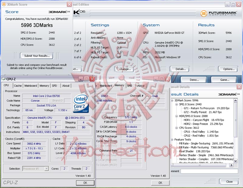Open the SPD tab in rear CPU-Z window
The image size is (243, 188).
(130, 86)
